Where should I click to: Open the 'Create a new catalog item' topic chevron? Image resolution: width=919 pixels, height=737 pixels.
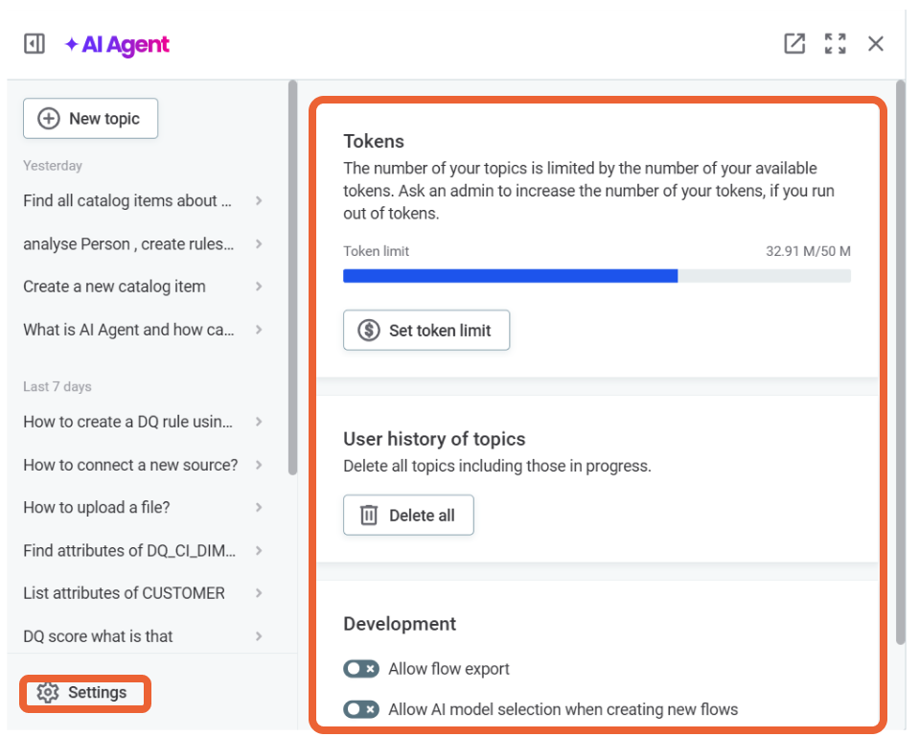(x=259, y=287)
